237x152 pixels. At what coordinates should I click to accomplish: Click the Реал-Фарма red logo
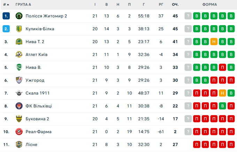[19, 131]
